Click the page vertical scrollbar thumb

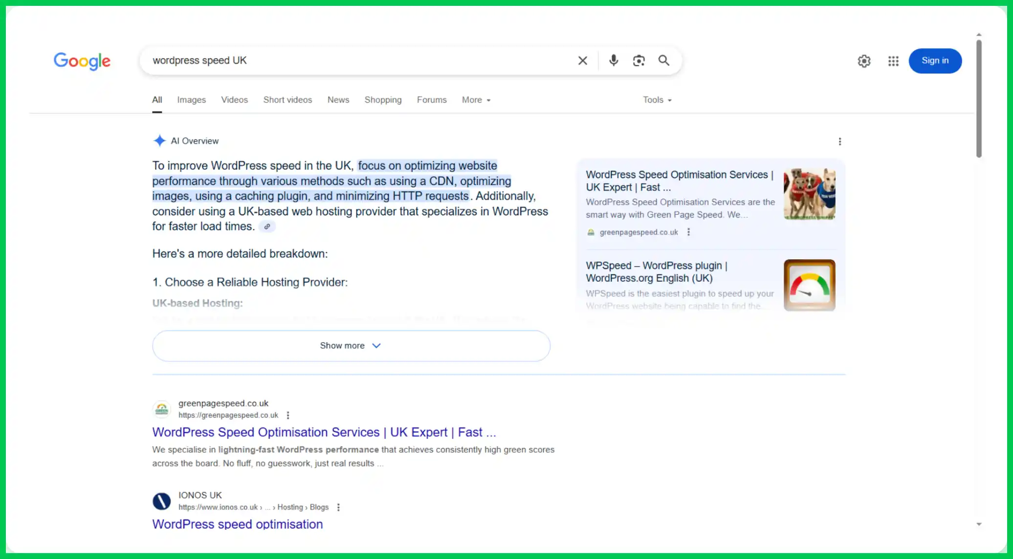978,99
